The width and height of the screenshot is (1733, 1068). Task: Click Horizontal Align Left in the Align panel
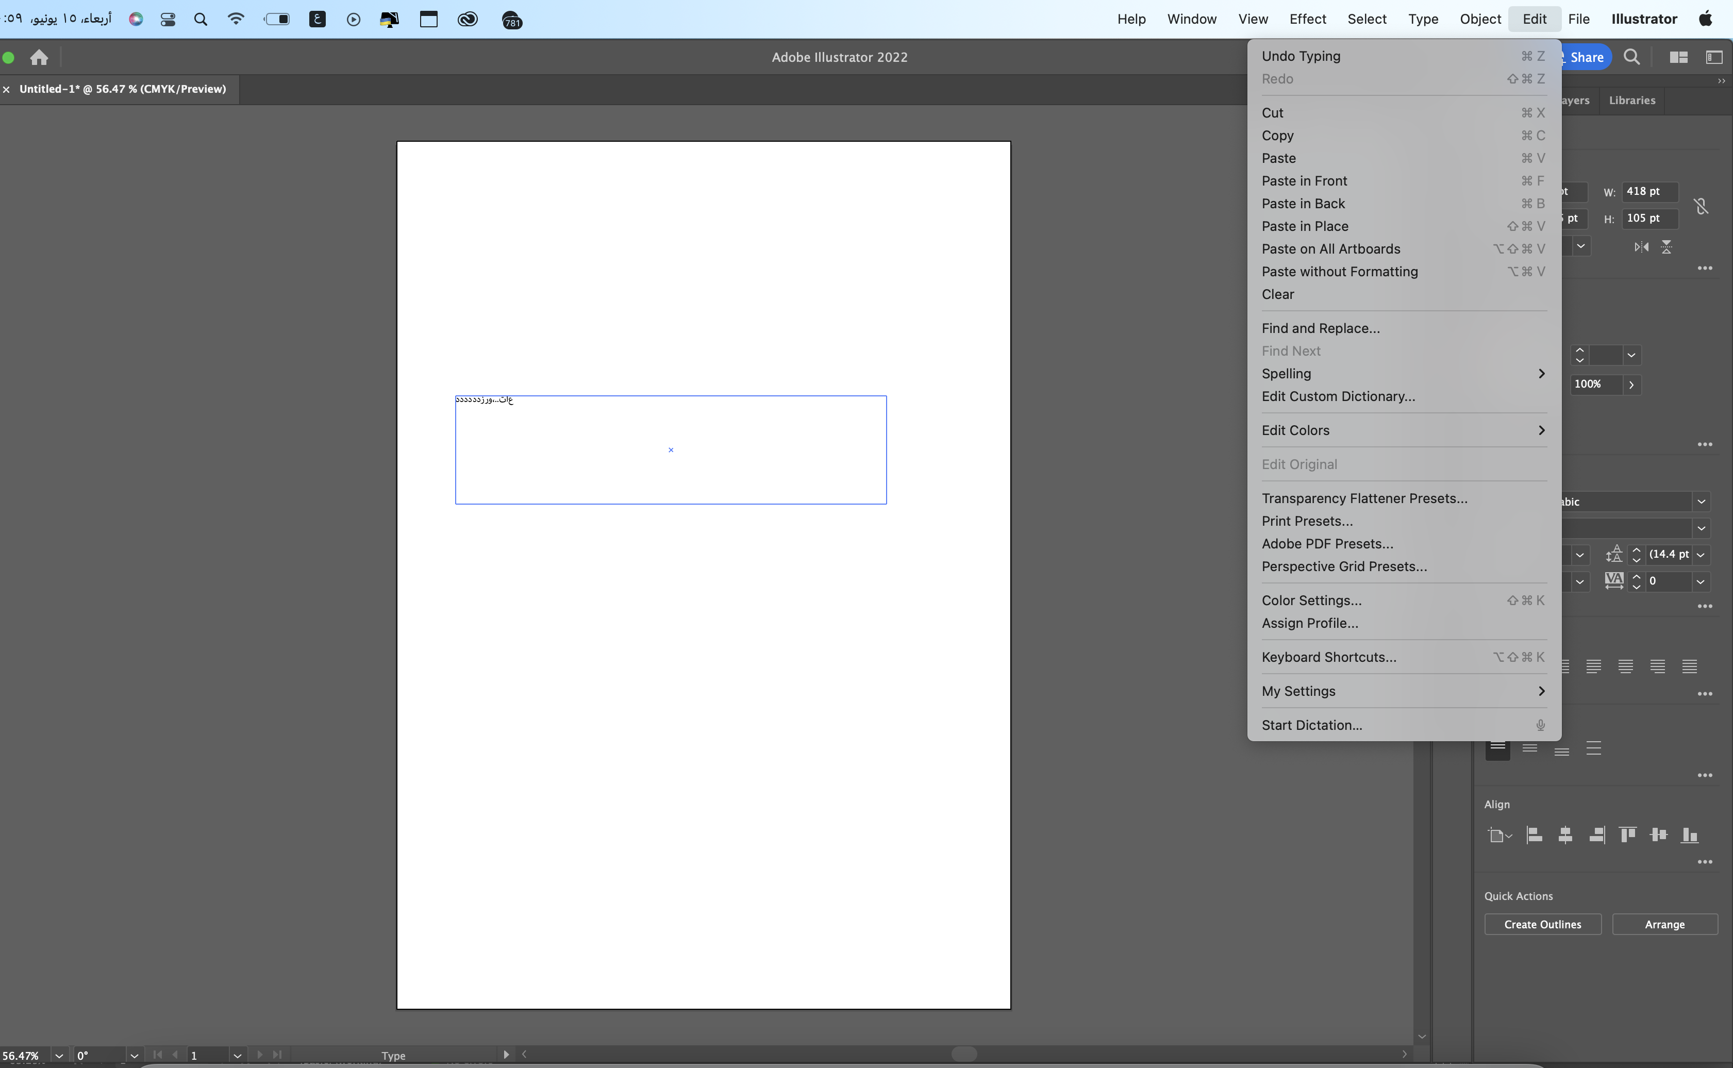[1534, 835]
